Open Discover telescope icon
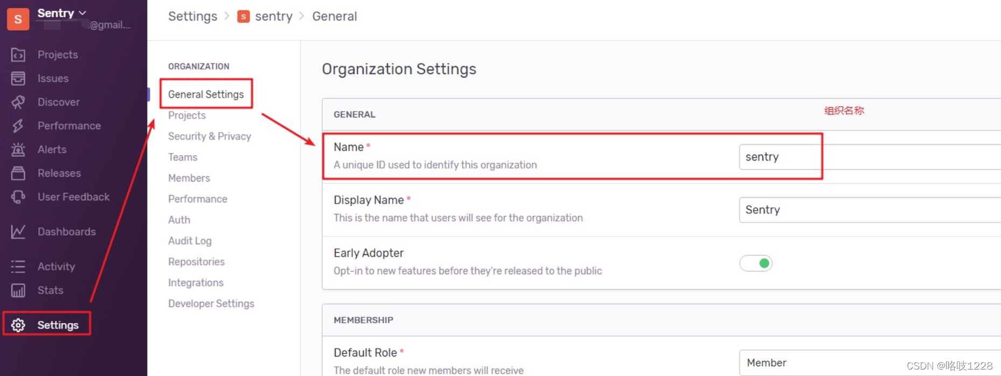The height and width of the screenshot is (376, 1001). (x=18, y=102)
